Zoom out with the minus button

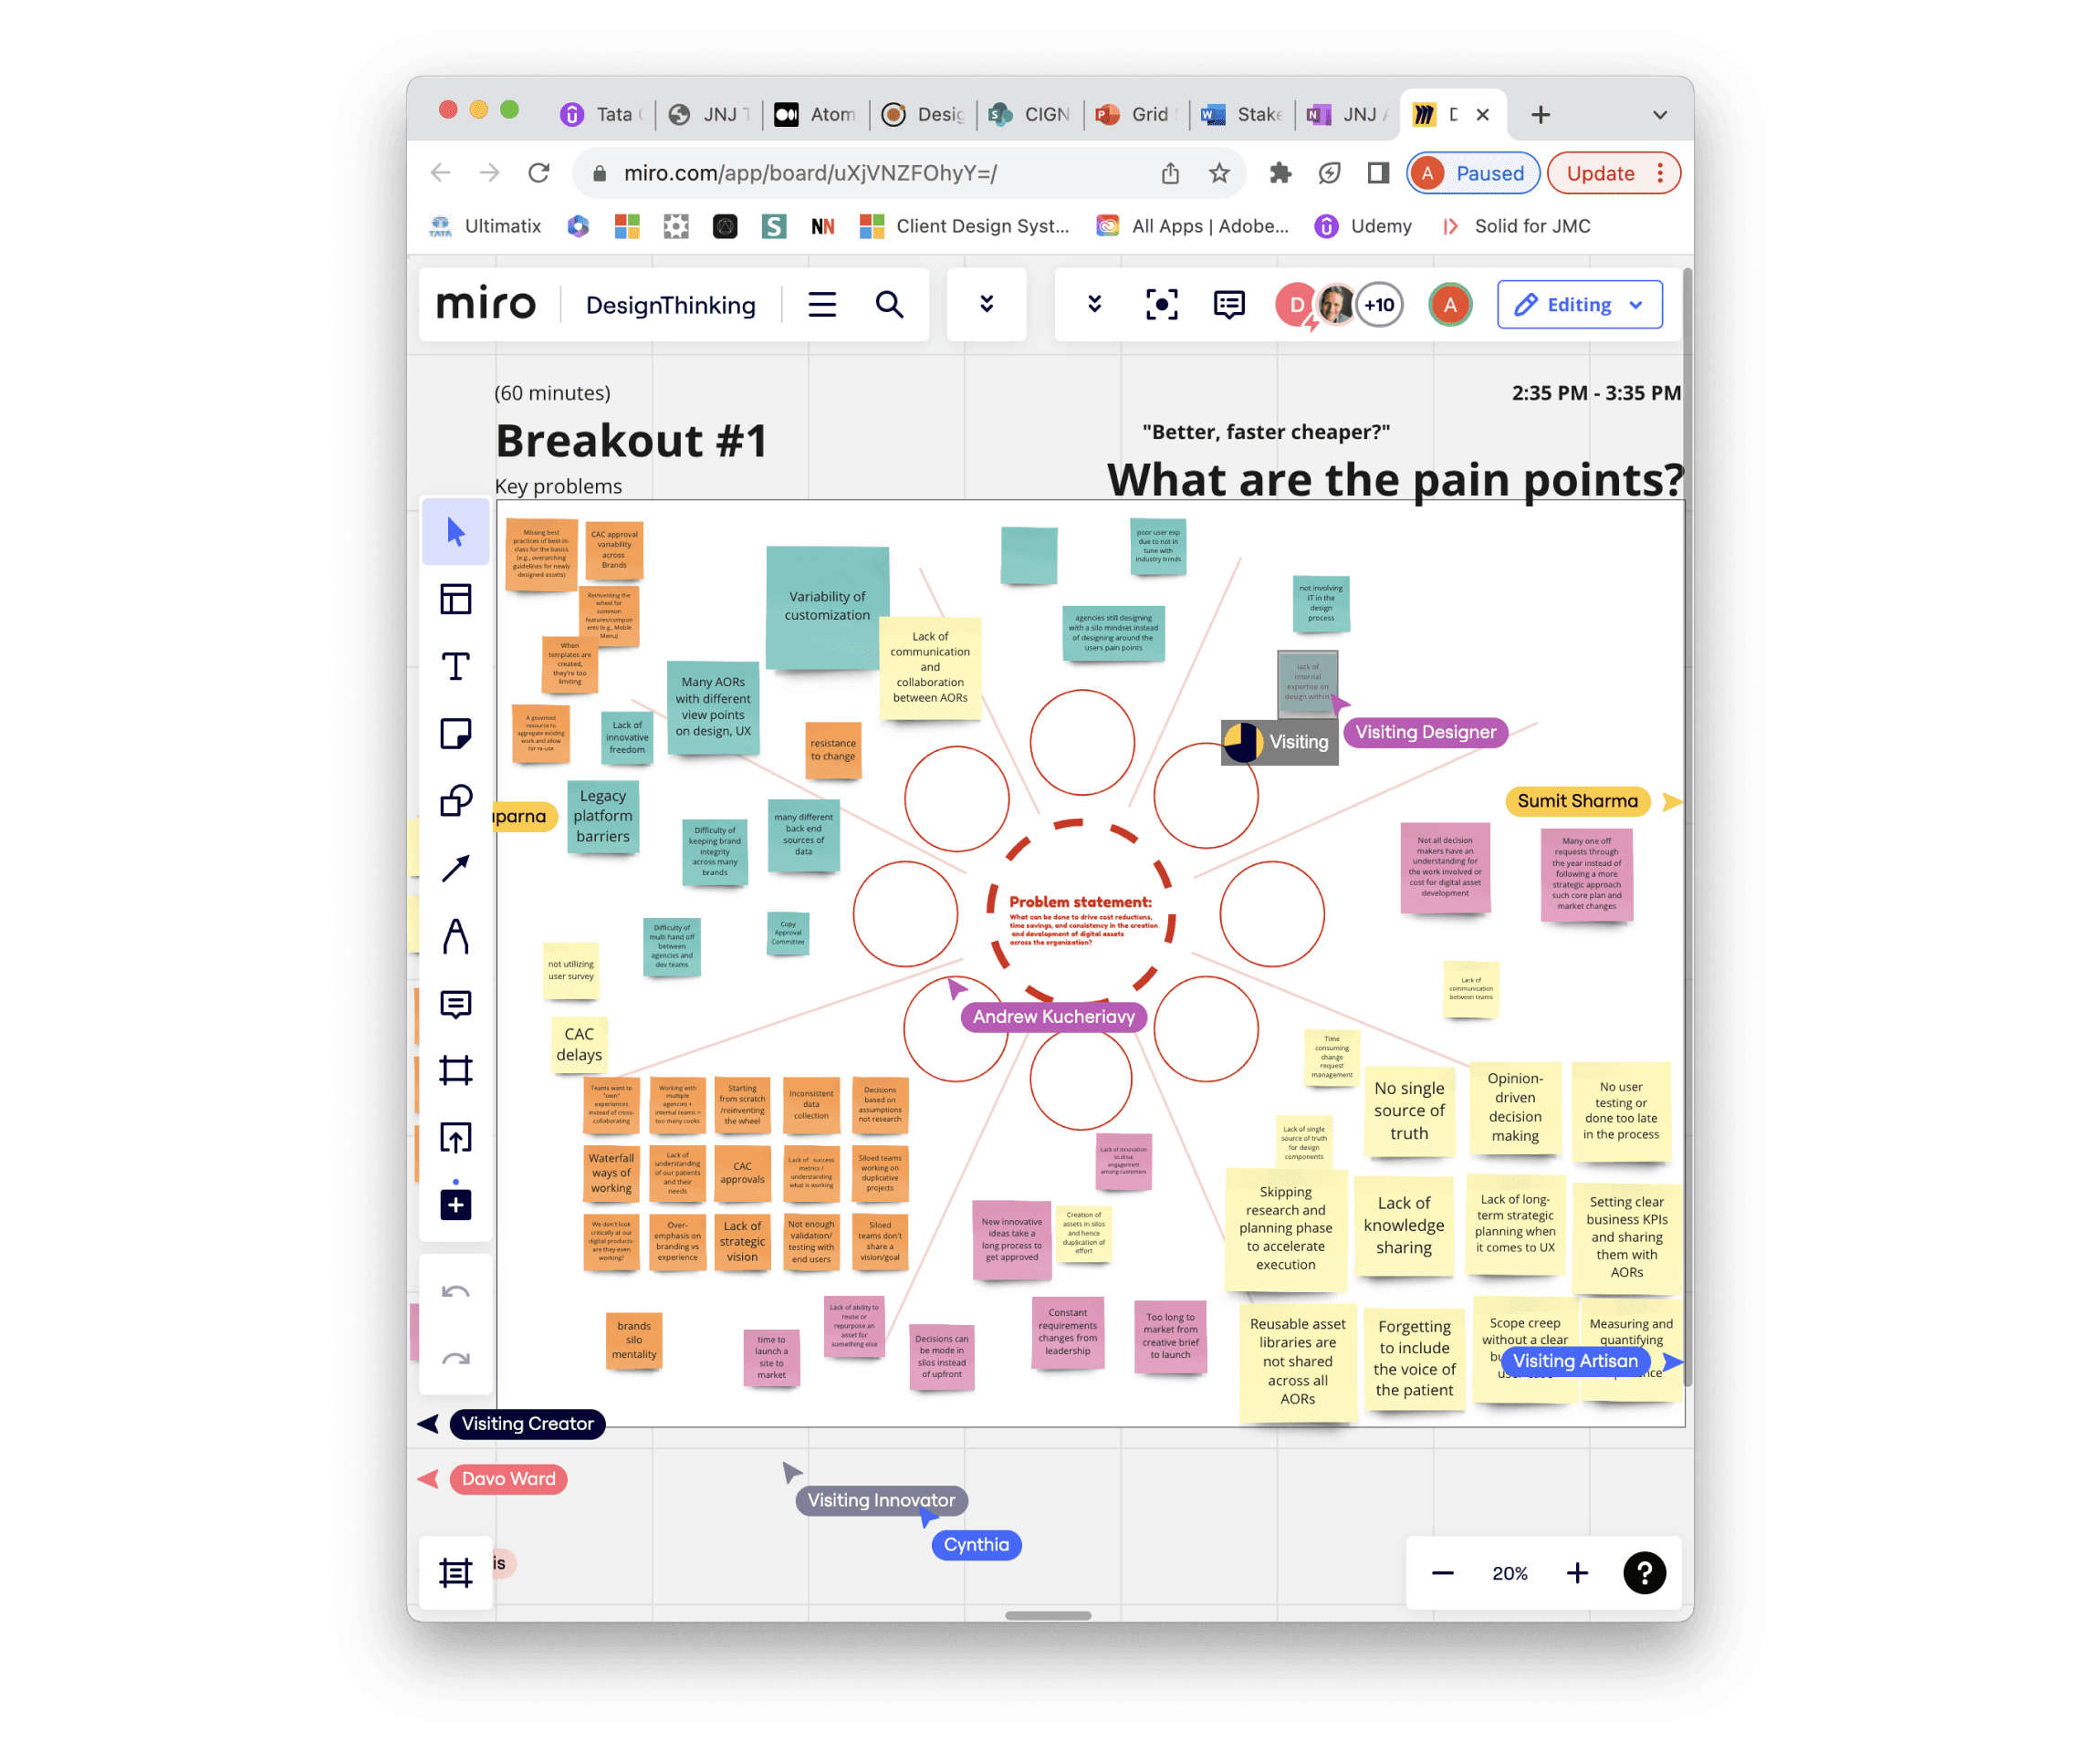[1442, 1573]
